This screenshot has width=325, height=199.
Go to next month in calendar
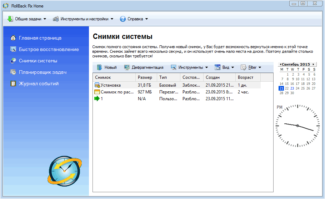313,64
